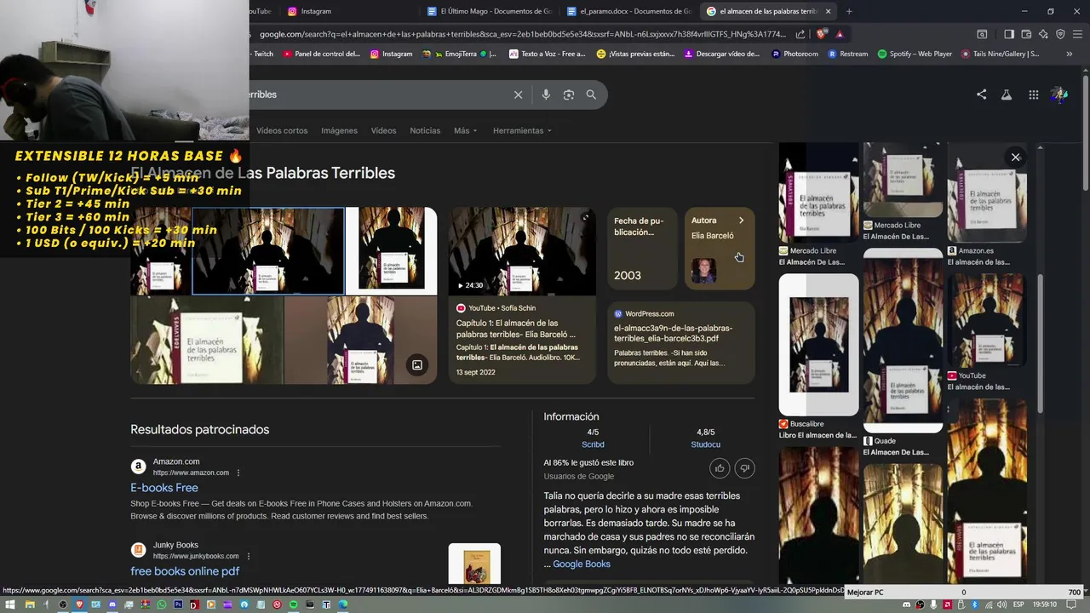Click the browser address bar URL
1090x613 pixels.
(x=524, y=34)
